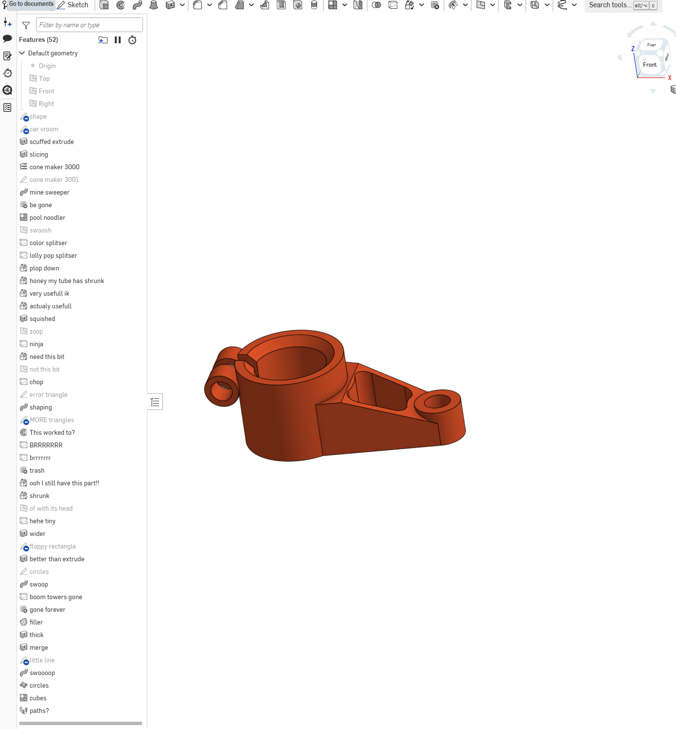Select the Rib tool
676x729 pixels.
coord(265,5)
